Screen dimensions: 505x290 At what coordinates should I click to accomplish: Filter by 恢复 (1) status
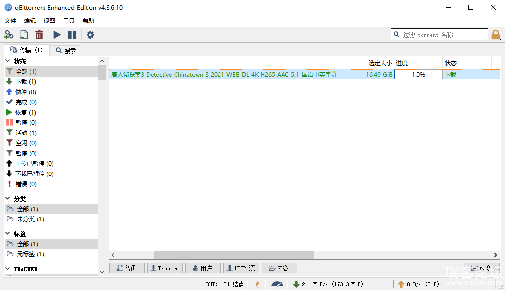(51, 113)
